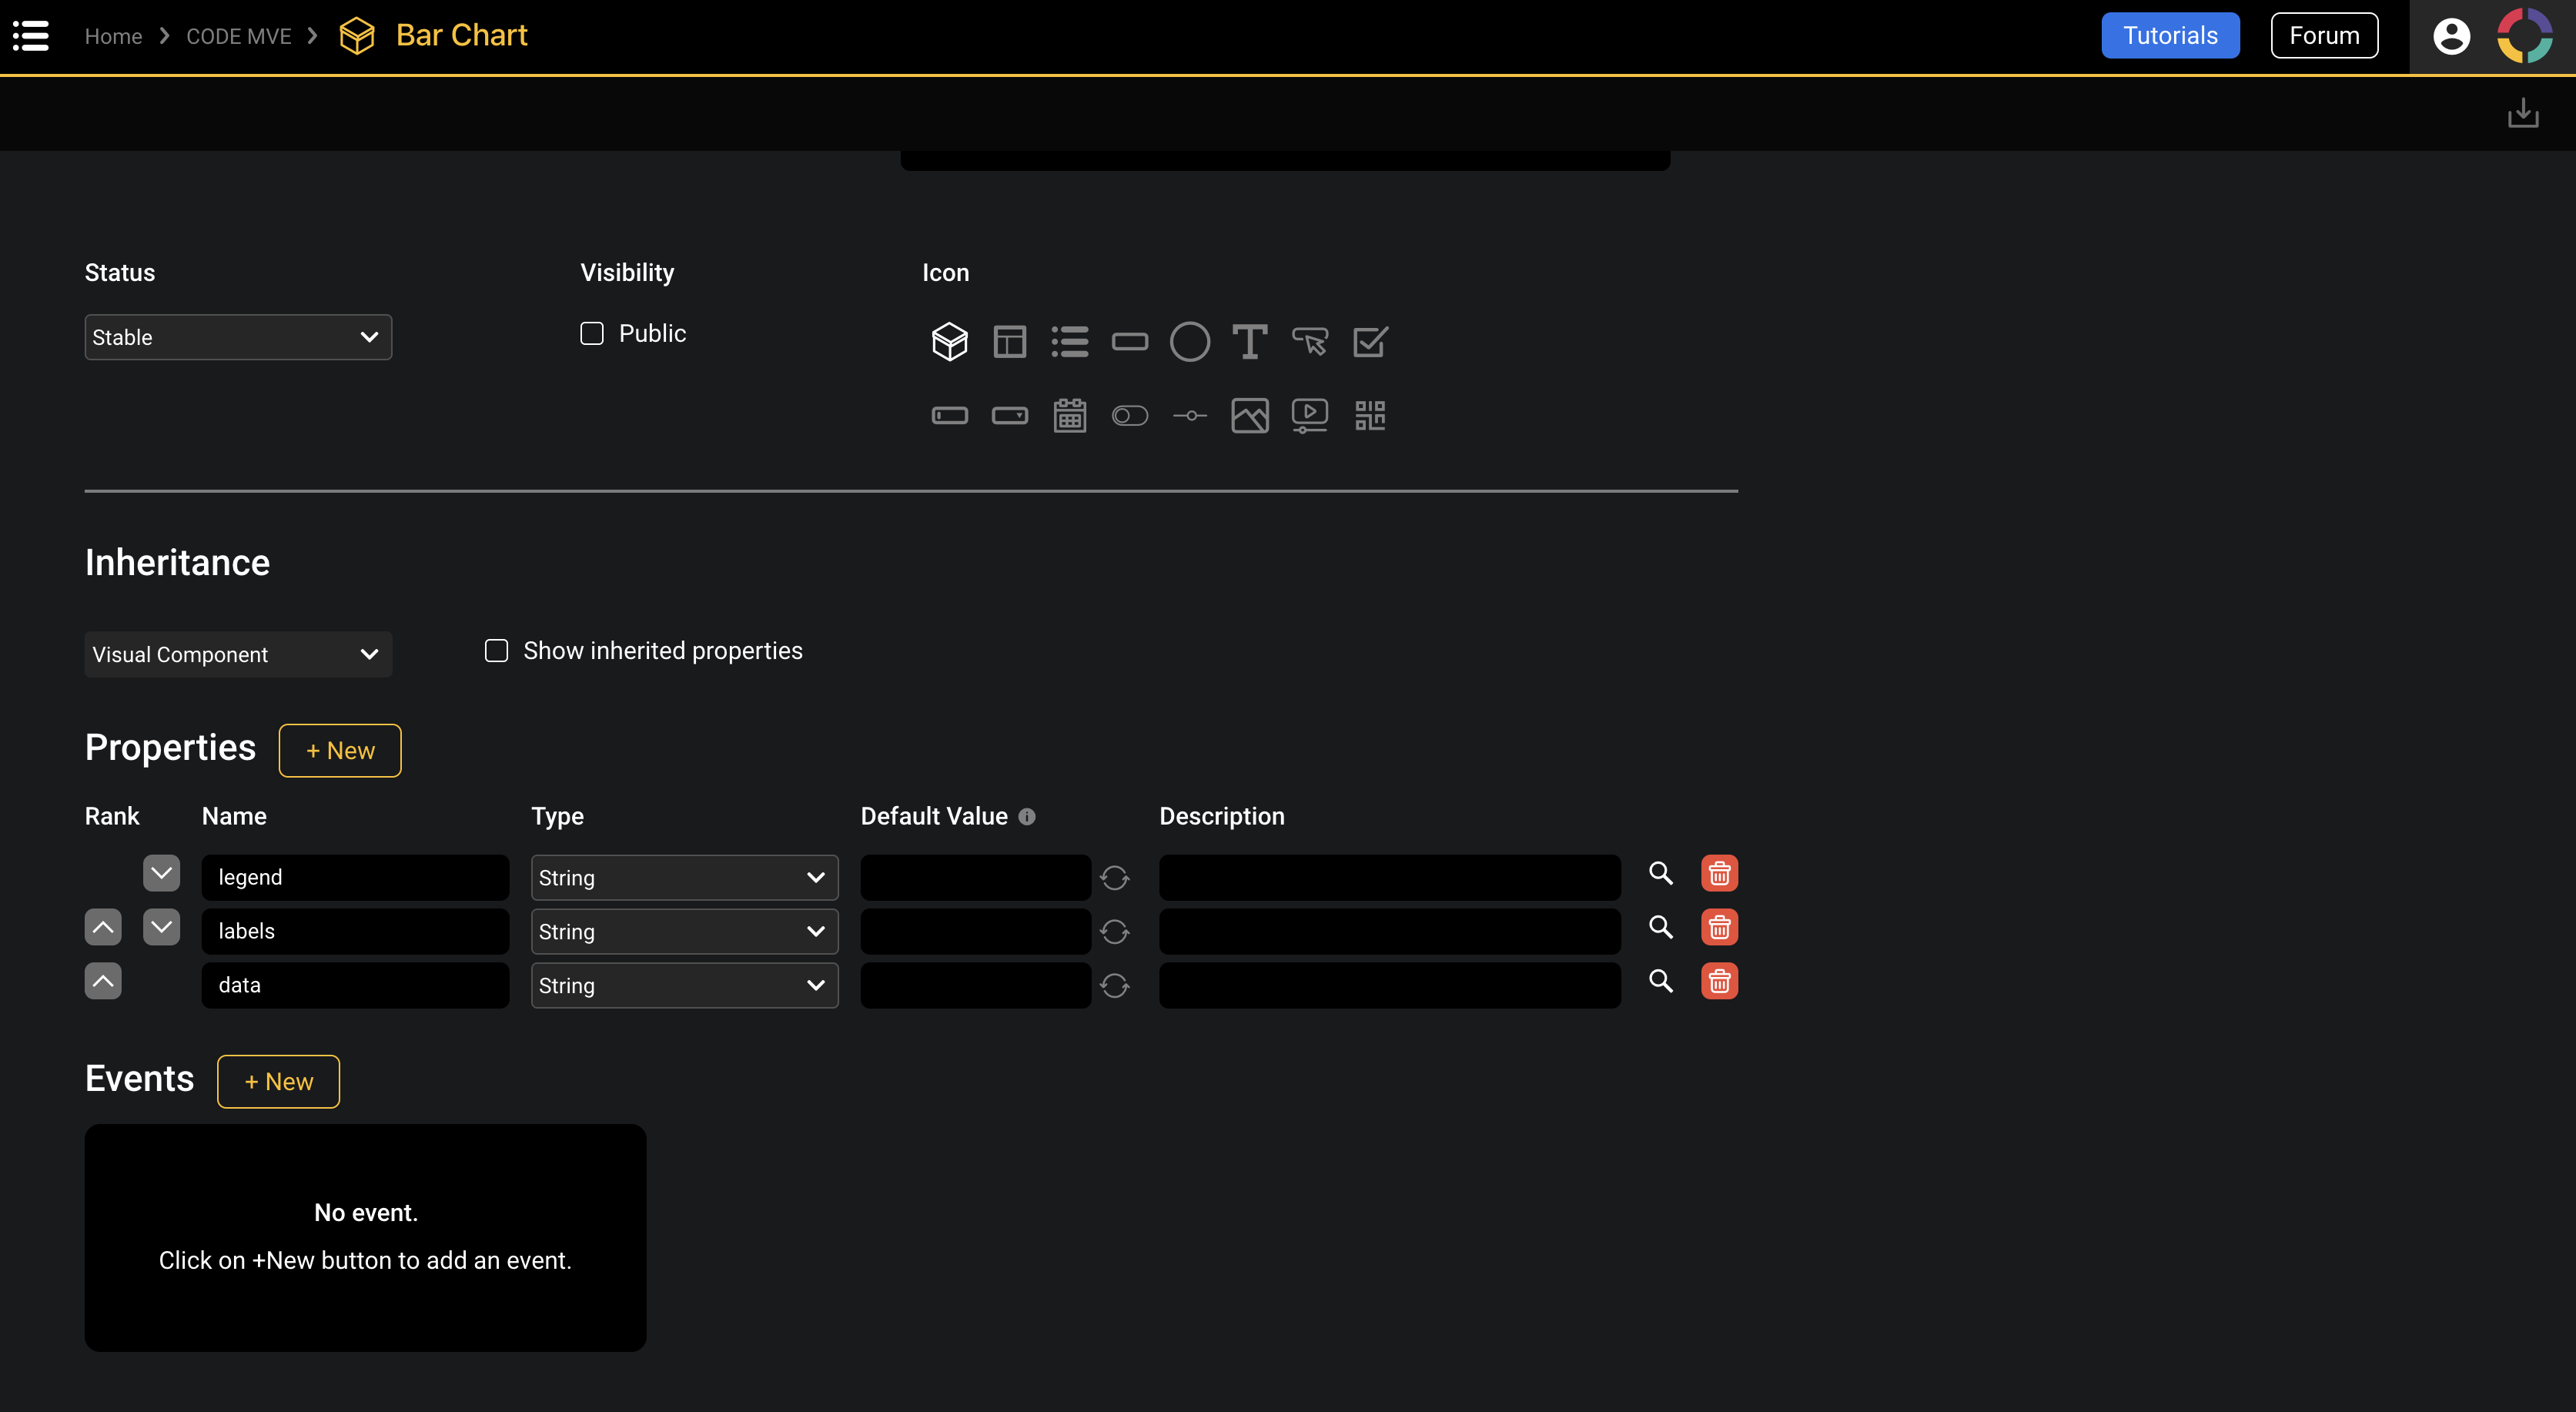The height and width of the screenshot is (1412, 2576).
Task: Delete the legend property with trash icon
Action: (x=1718, y=874)
